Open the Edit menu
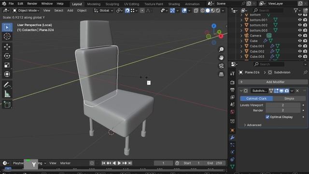Screen dimensions: 309x174 pos(20,4)
